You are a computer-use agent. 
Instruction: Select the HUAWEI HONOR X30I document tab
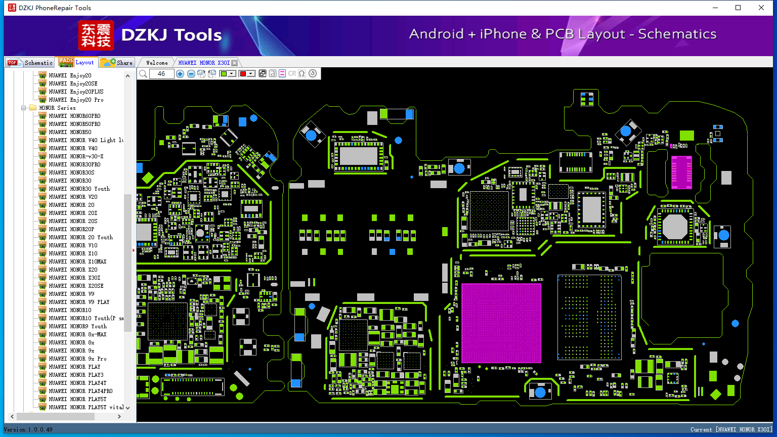204,63
